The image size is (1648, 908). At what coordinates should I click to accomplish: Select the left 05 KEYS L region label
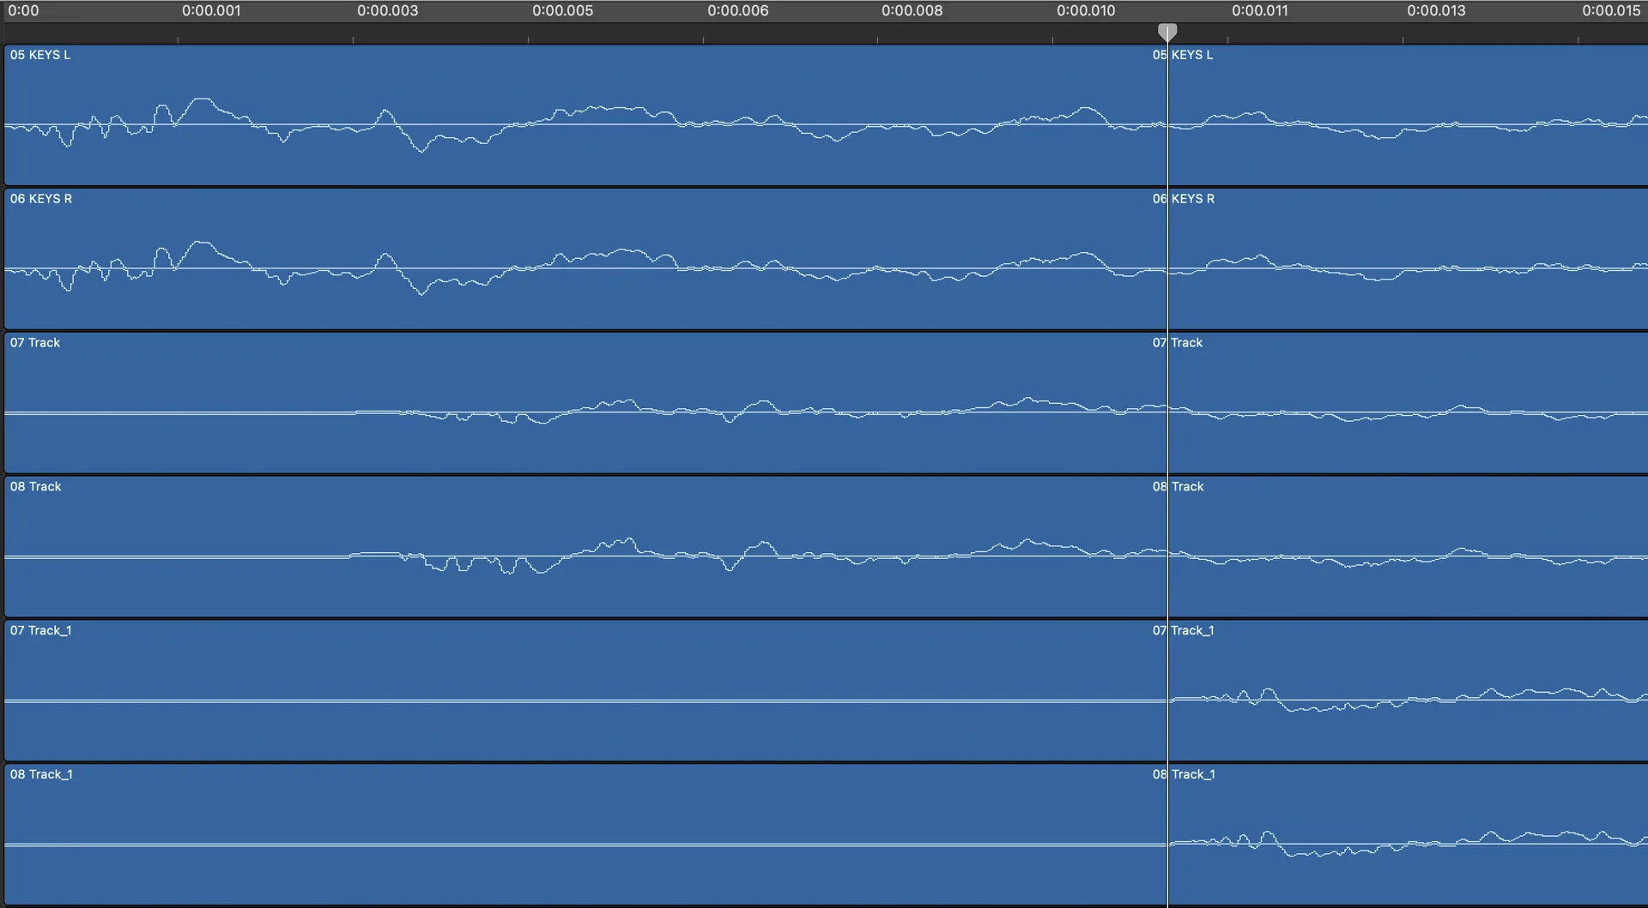(40, 55)
